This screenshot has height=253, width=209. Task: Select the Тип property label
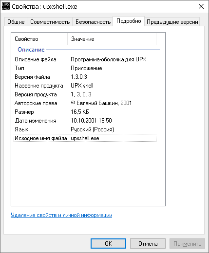(19, 68)
